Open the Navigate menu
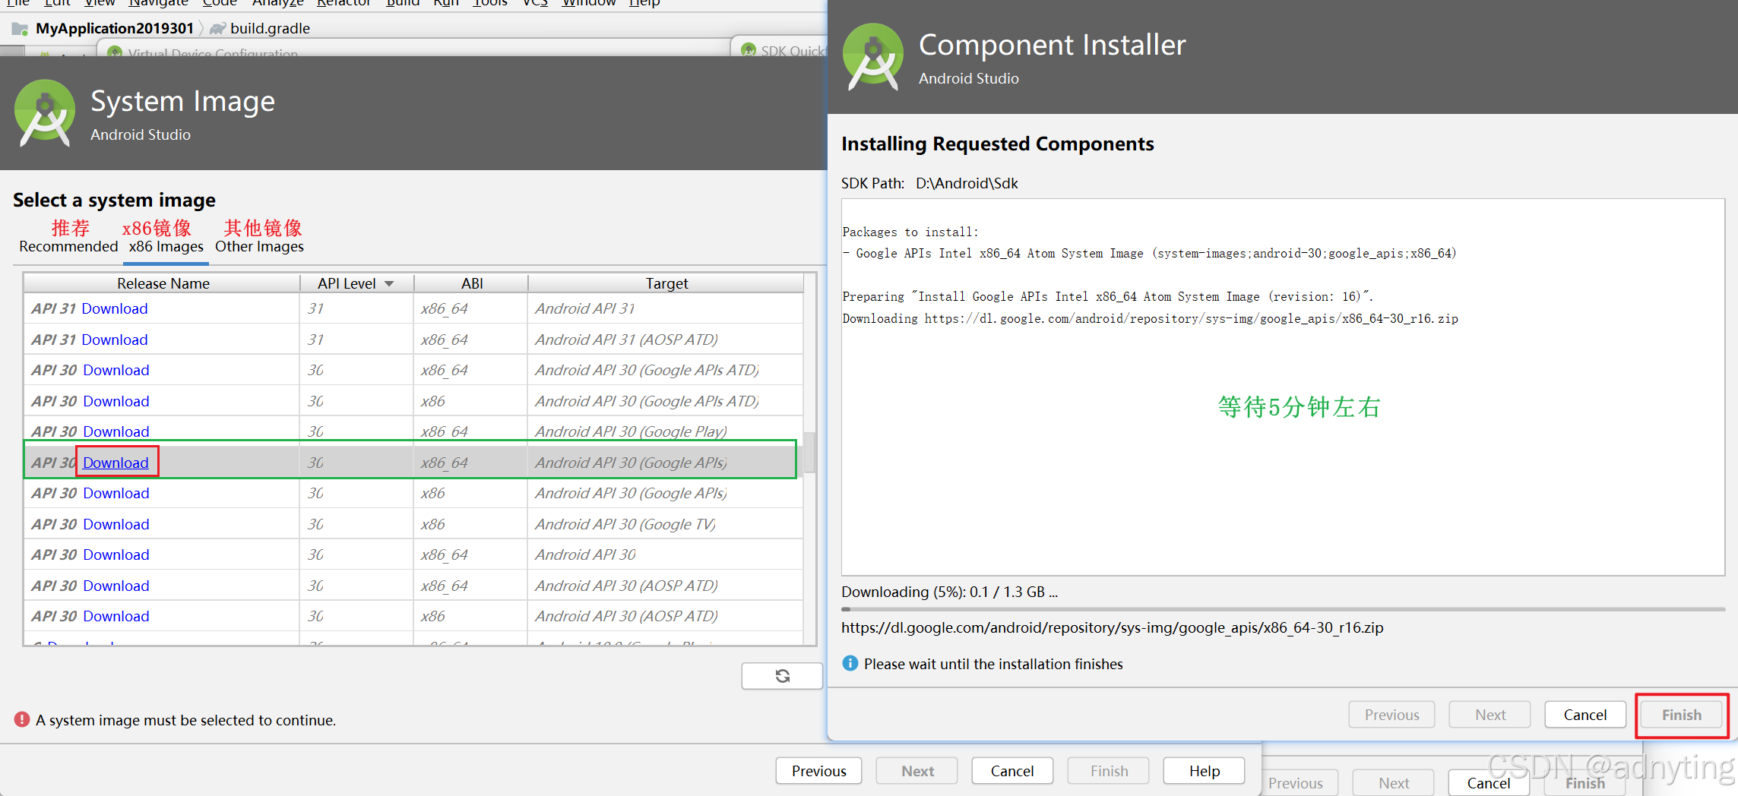The height and width of the screenshot is (796, 1738). click(x=158, y=3)
